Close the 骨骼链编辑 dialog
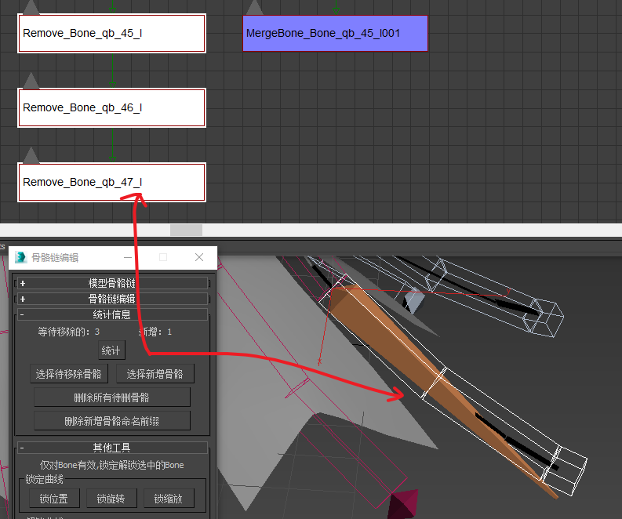This screenshot has width=622, height=519. [199, 257]
